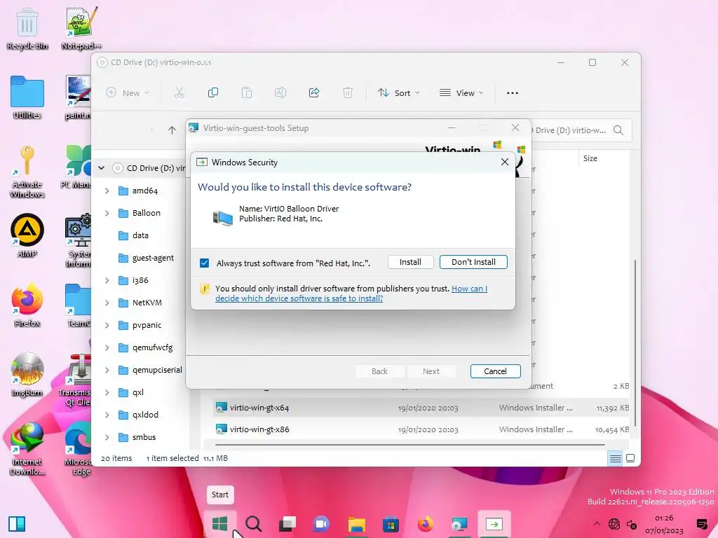Viewport: 718px width, 538px height.
Task: Open the Microsoft Edge desktop shortcut
Action: 78,448
